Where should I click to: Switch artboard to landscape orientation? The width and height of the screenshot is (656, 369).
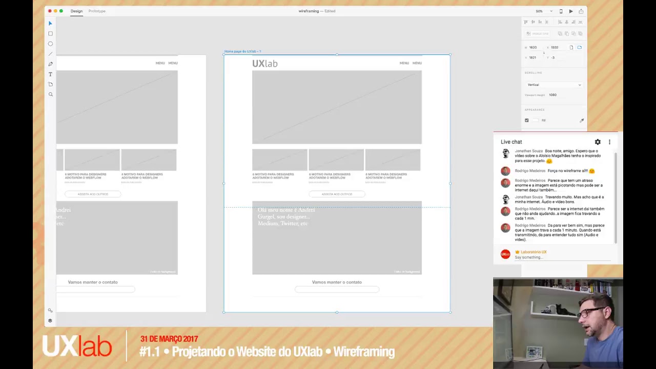click(x=579, y=47)
